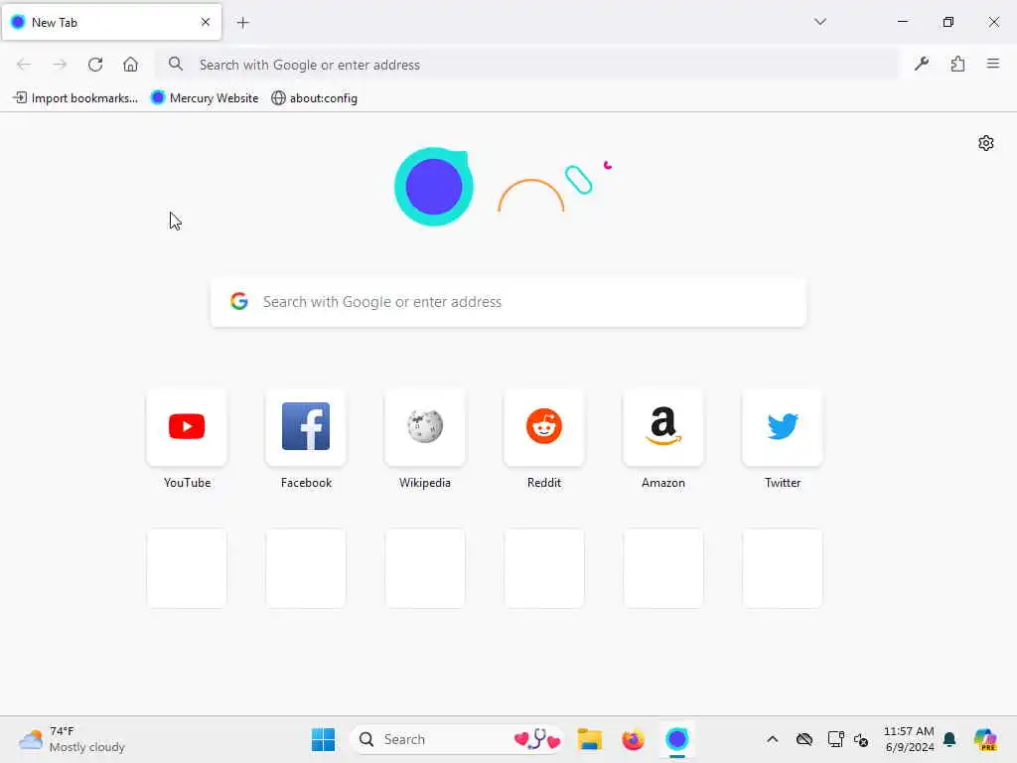Click the magnifier icon in address bar
Screen dimensions: 1017x763
(x=175, y=64)
